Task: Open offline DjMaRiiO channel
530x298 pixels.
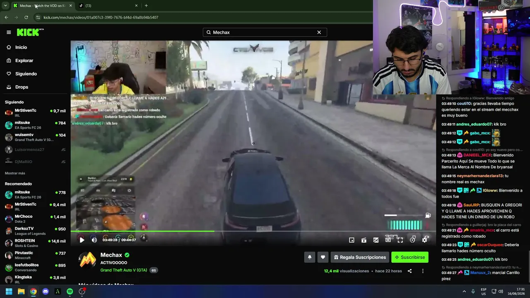Action: [x=35, y=161]
